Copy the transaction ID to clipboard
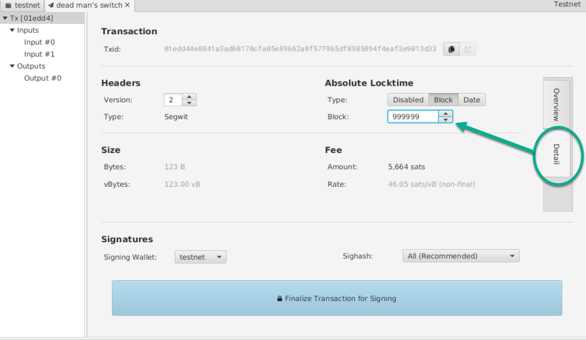 [x=451, y=49]
